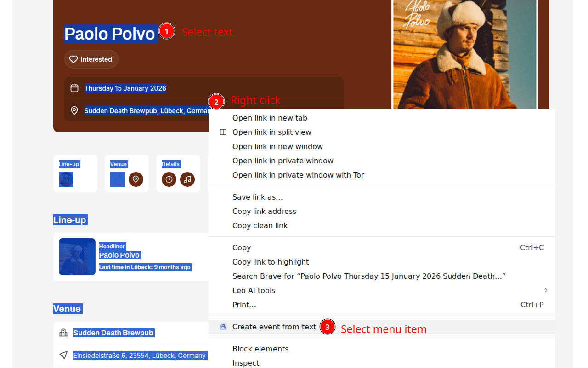Screen dimensions: 588x368
Task: Choose the "Print..." menu item
Action: [244, 305]
